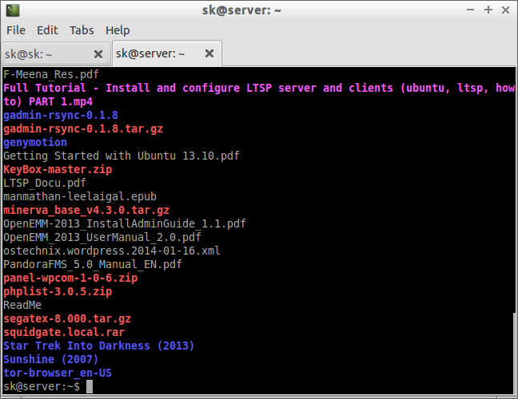Click tor-browser_en-US directory name
Screen dimensions: 518x399
point(58,373)
